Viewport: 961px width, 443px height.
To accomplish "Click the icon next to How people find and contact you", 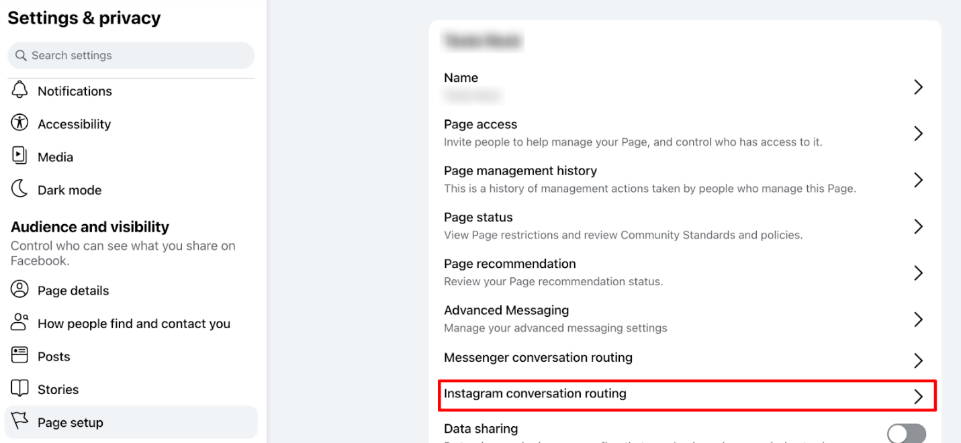I will (20, 323).
